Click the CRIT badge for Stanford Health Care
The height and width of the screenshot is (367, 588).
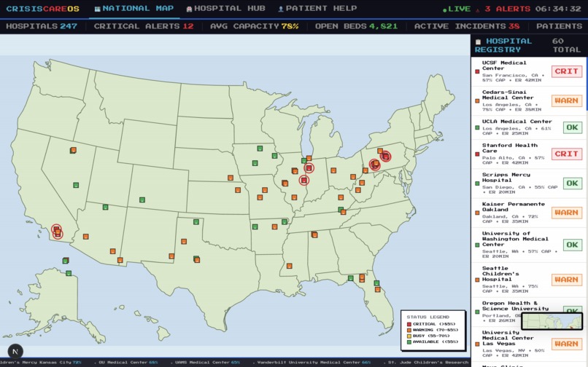click(567, 154)
